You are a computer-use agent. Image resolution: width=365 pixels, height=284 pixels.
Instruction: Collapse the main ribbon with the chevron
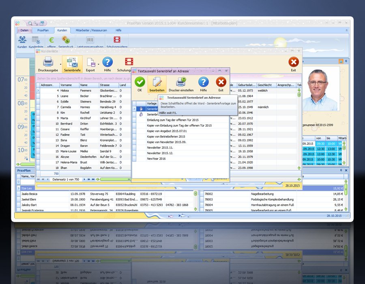[346, 30]
